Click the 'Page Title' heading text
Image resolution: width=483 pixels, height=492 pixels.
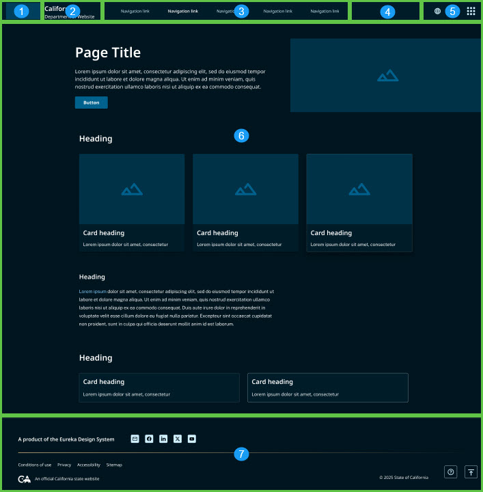click(x=108, y=53)
